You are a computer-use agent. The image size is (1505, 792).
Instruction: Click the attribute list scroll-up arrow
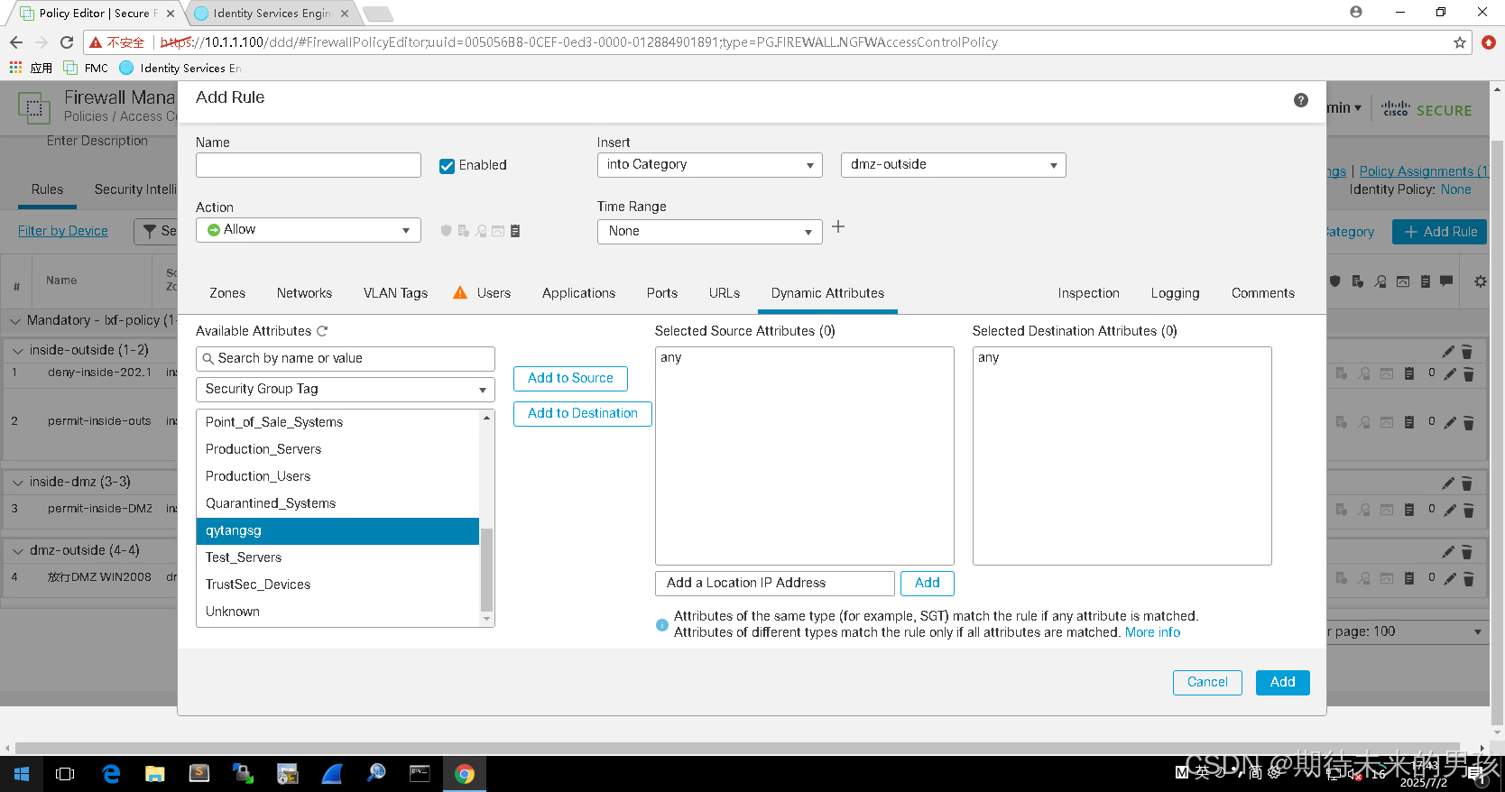pyautogui.click(x=487, y=418)
